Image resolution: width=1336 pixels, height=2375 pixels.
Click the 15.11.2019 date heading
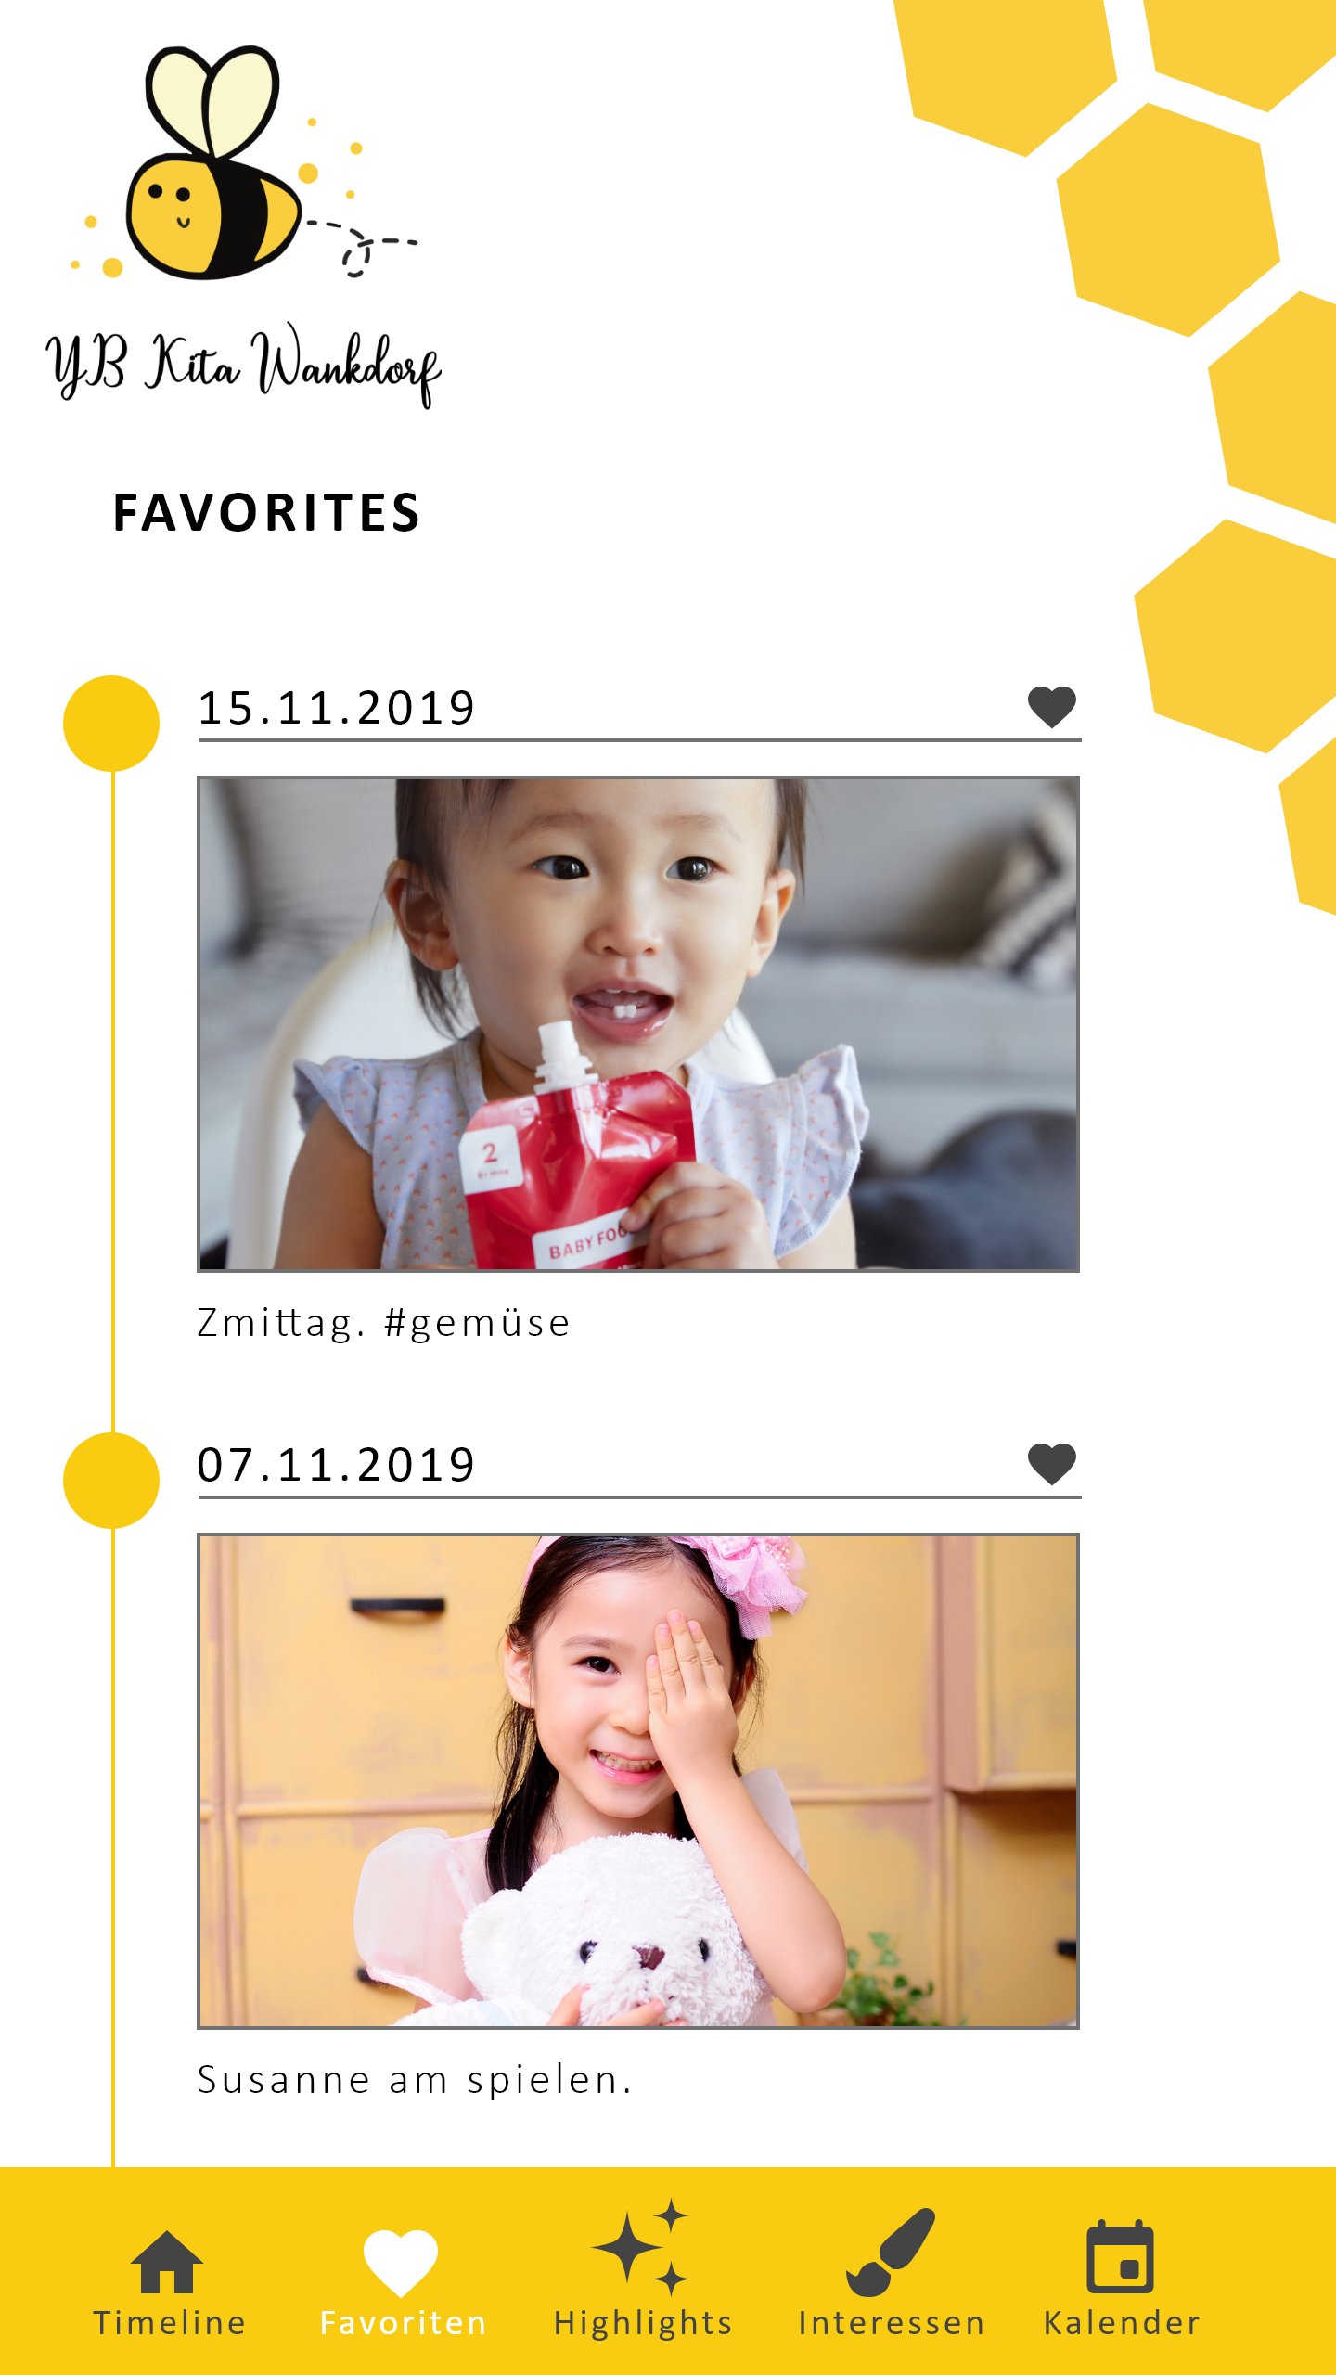tap(337, 709)
